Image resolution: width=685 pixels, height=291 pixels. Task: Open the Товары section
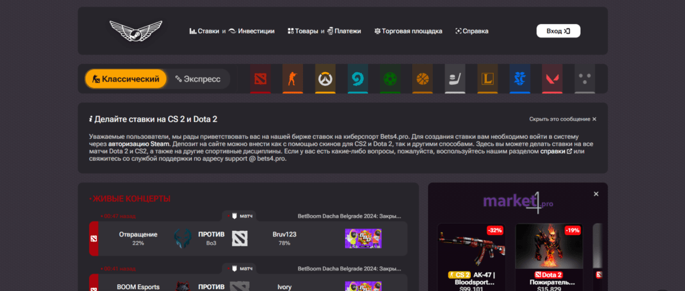(303, 31)
